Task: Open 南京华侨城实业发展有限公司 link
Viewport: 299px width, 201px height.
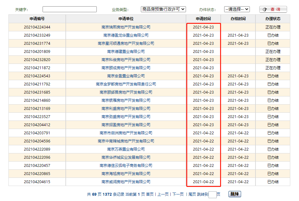Action: pyautogui.click(x=126, y=157)
